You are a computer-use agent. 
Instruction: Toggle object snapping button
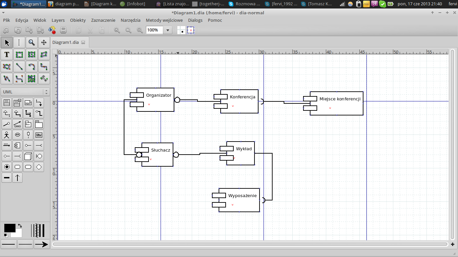[191, 30]
